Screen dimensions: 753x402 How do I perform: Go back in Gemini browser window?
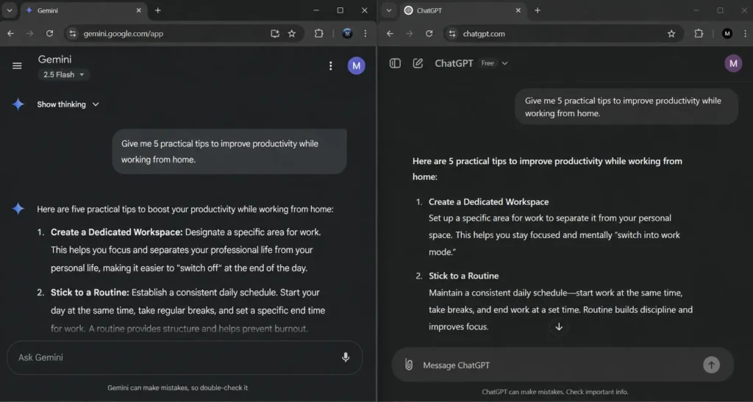coord(10,34)
